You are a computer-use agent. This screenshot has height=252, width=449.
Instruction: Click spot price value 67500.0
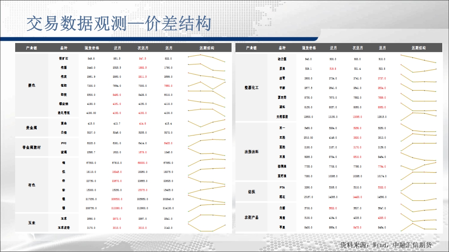[x=91, y=163]
